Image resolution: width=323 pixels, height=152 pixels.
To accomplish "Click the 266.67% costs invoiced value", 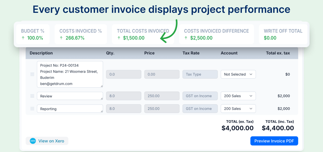I will [75, 38].
